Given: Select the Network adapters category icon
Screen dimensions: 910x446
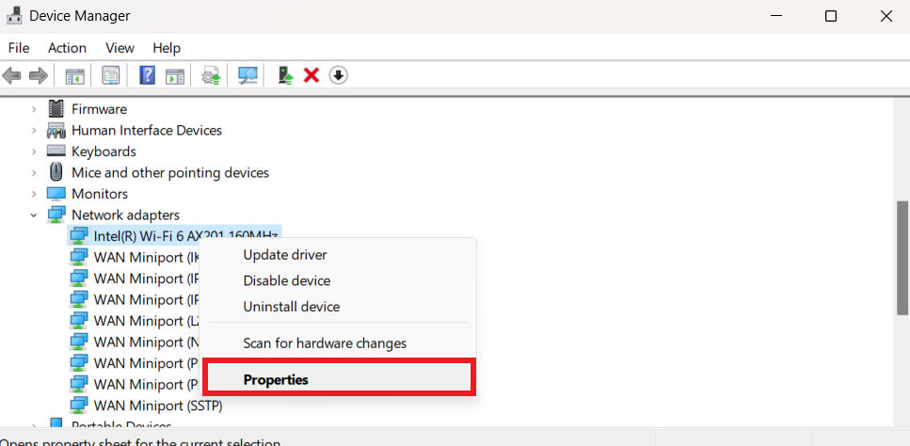Looking at the screenshot, I should (x=56, y=215).
